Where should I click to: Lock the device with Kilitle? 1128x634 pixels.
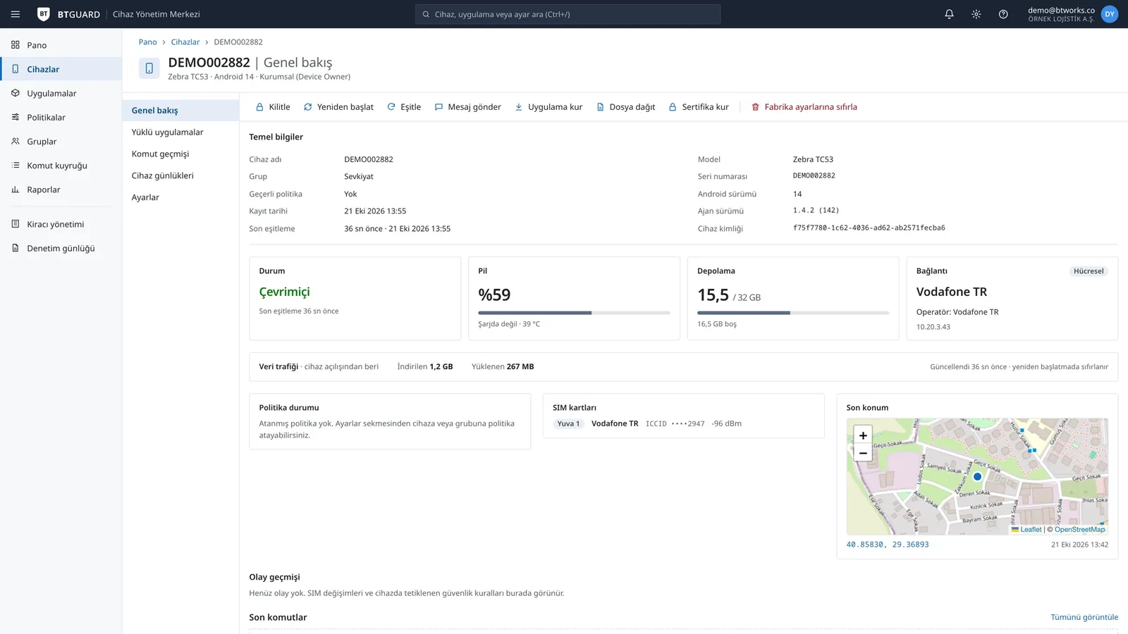click(x=273, y=107)
